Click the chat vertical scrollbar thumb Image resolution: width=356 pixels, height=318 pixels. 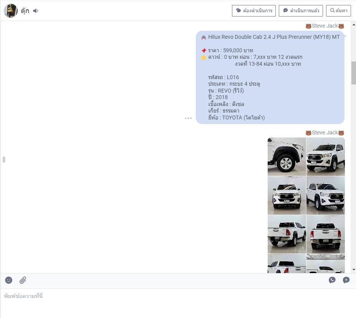click(x=354, y=73)
